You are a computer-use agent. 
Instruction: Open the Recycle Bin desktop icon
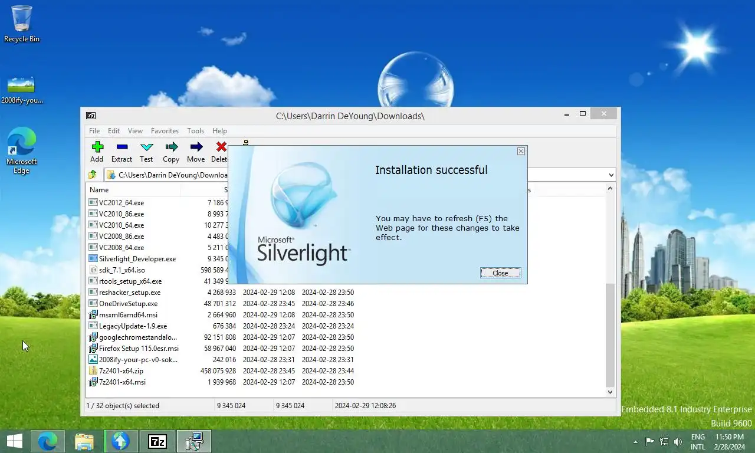pyautogui.click(x=22, y=24)
